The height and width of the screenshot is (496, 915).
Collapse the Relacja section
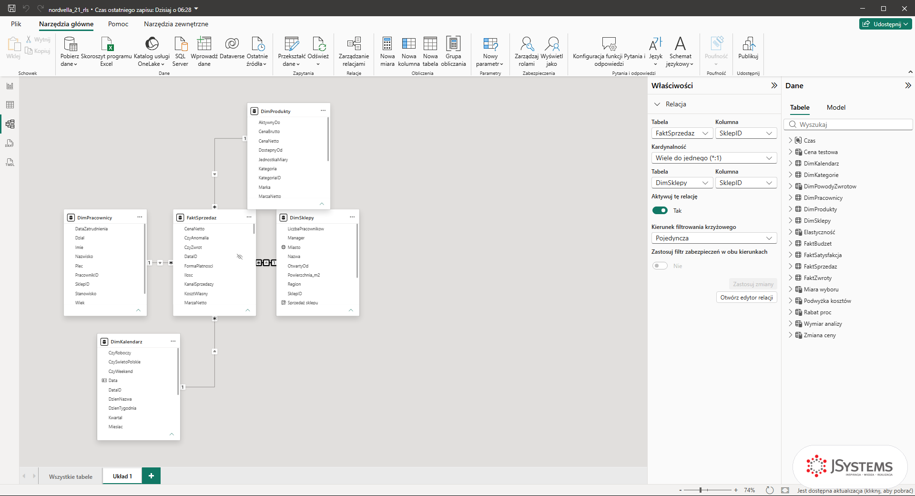[x=657, y=104]
